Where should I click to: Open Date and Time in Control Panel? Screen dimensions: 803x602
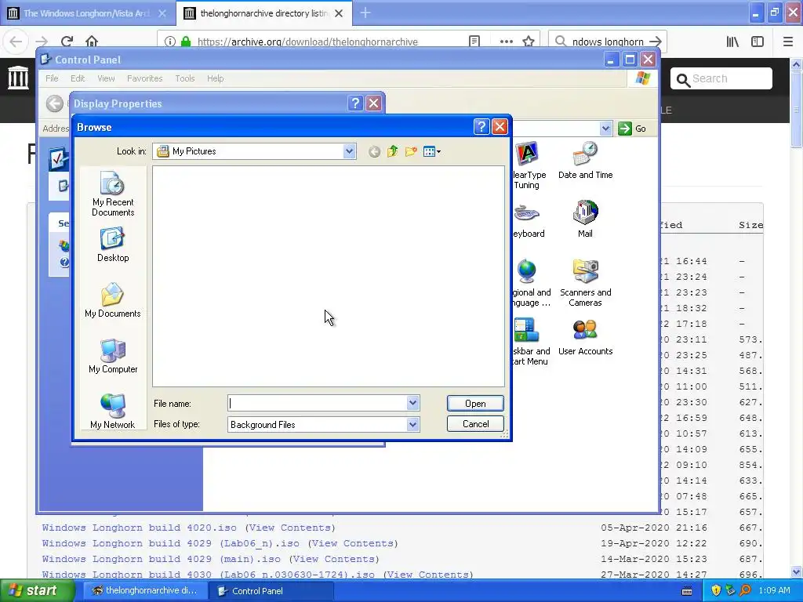pos(585,161)
